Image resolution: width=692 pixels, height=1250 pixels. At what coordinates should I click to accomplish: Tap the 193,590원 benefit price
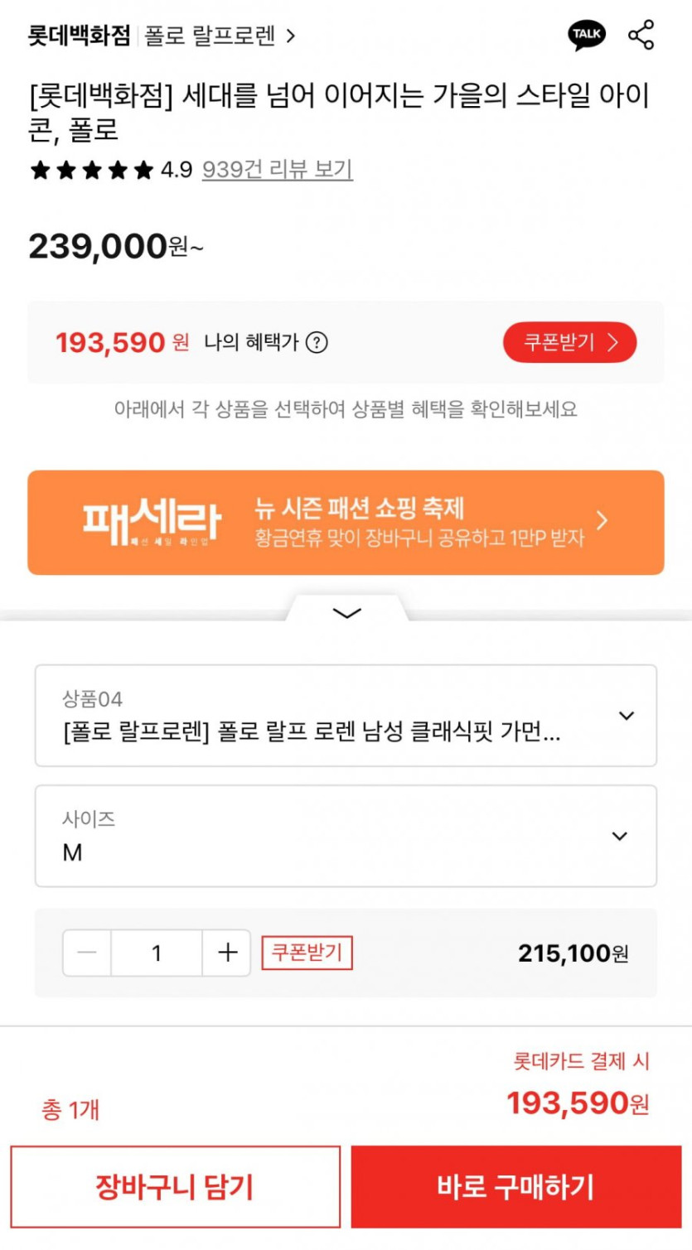pos(122,342)
